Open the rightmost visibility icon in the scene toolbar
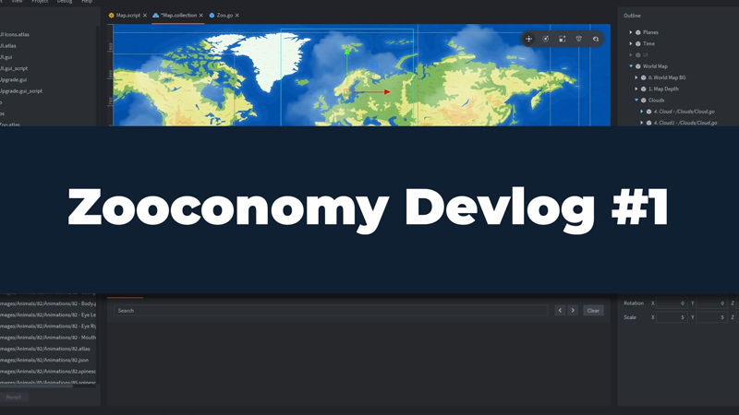Image resolution: width=739 pixels, height=415 pixels. pyautogui.click(x=596, y=39)
